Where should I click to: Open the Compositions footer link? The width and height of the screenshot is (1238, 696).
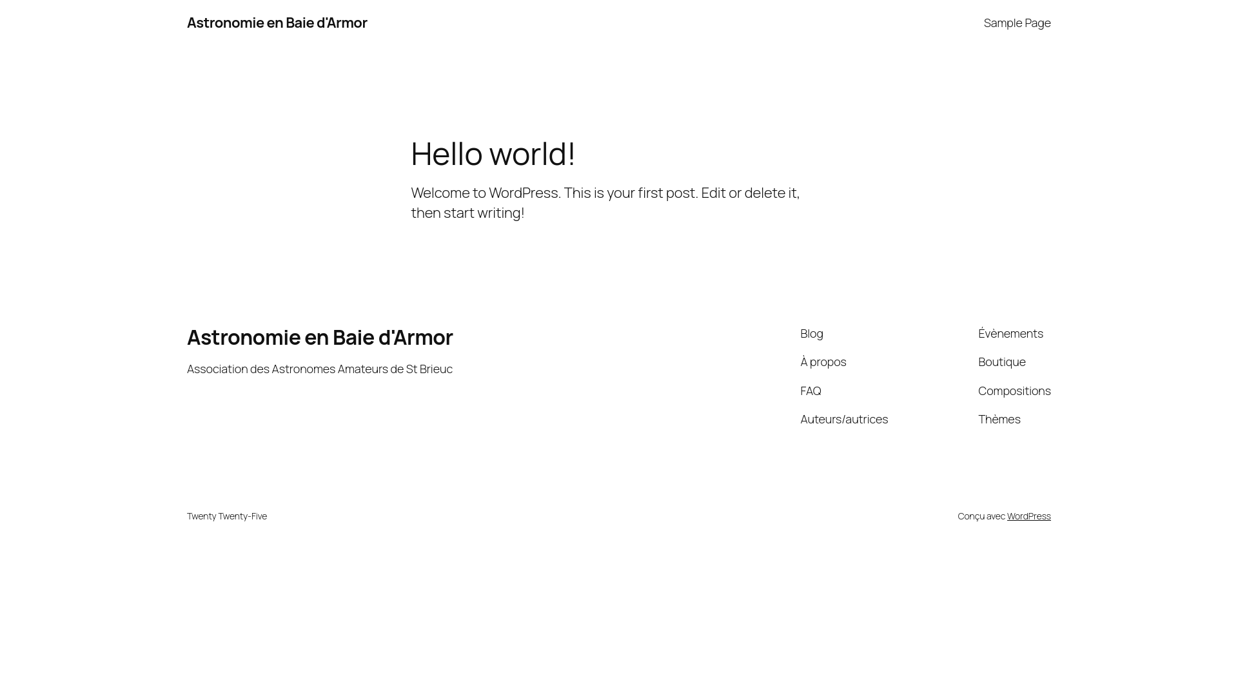(x=1014, y=391)
